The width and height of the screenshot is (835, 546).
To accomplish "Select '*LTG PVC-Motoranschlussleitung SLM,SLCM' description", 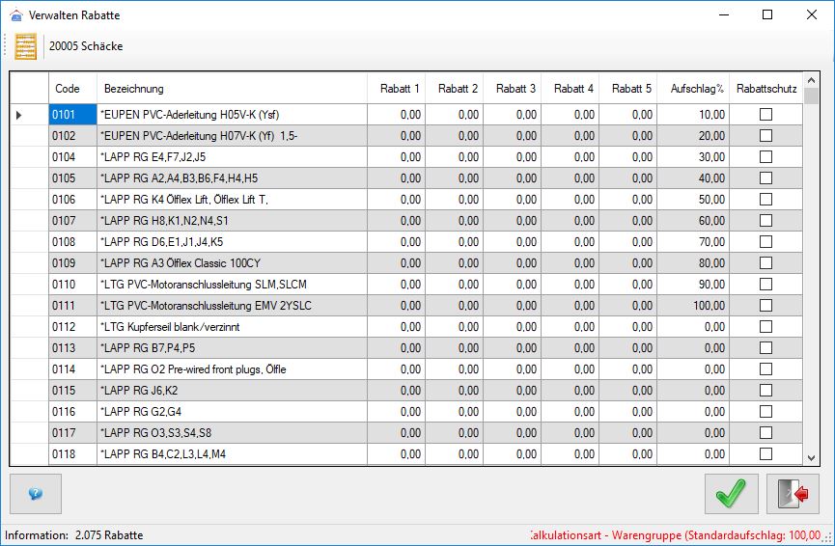I will [x=232, y=285].
